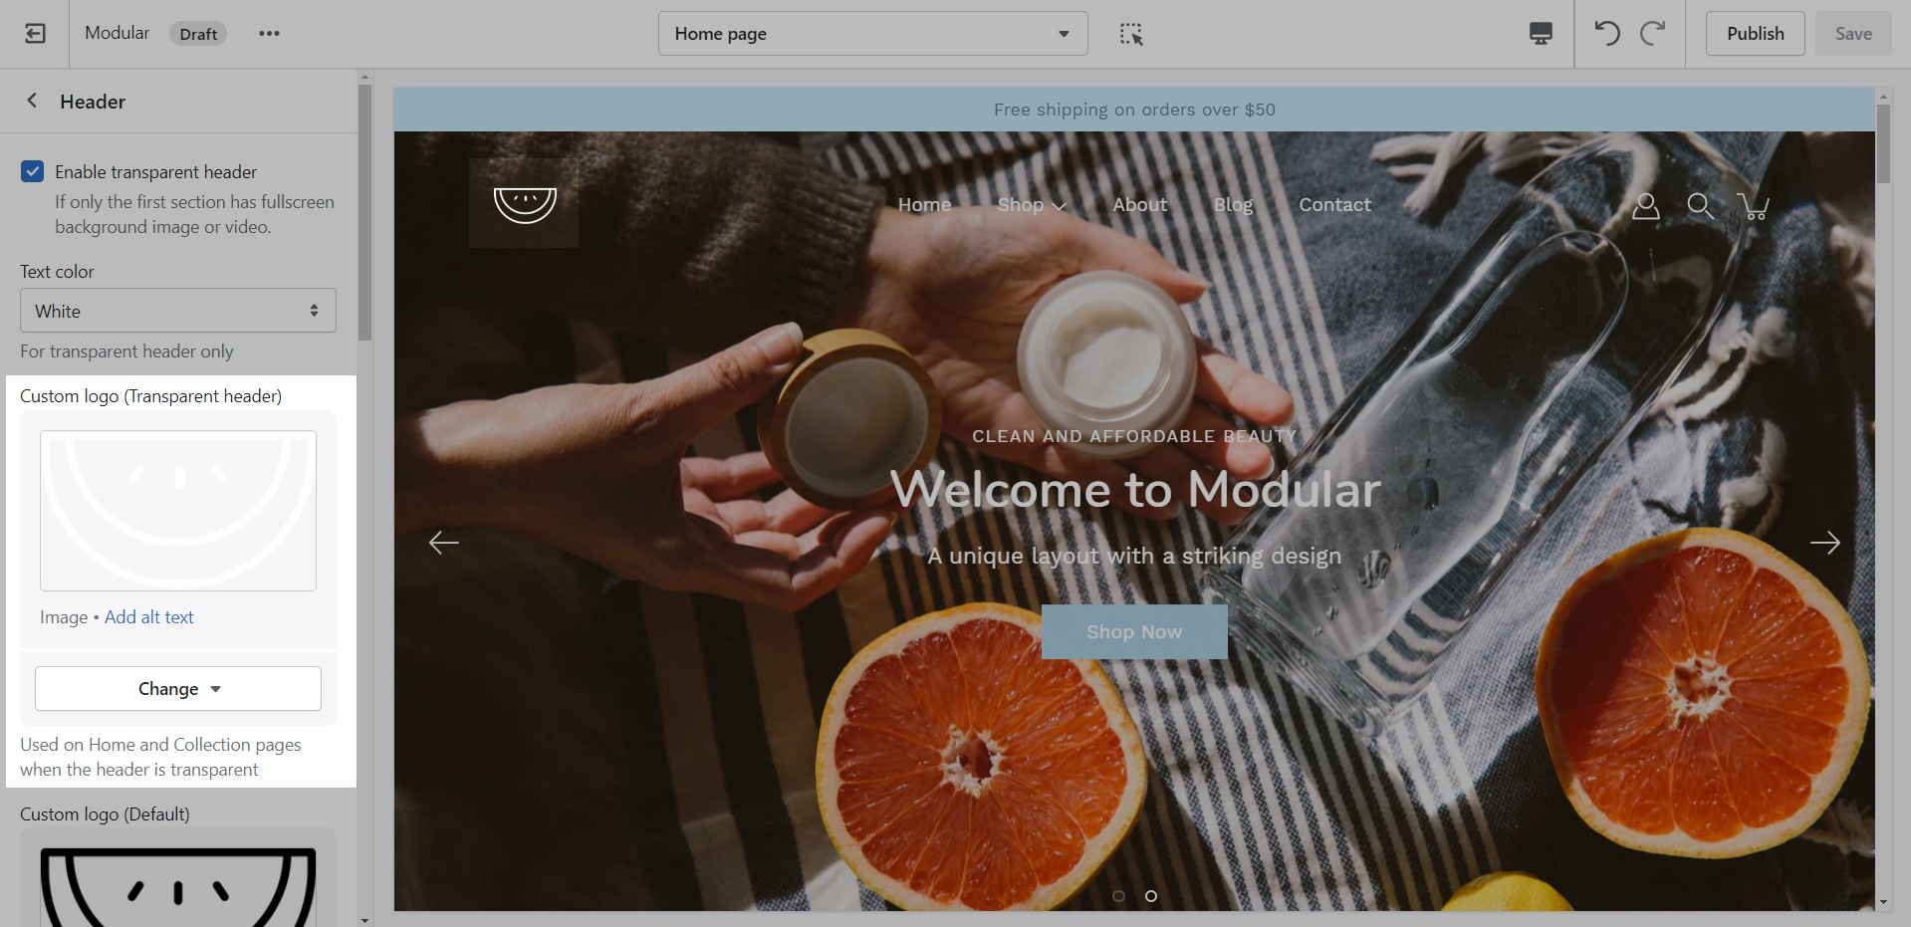Select the second slideshow dot indicator
1911x927 pixels.
pos(1151,896)
